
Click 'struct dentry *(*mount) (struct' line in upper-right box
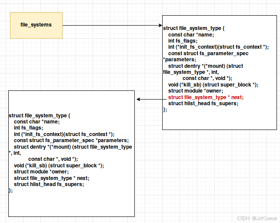tap(206, 66)
